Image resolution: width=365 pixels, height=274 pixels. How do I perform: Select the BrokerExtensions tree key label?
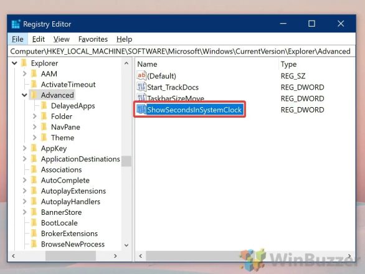pyautogui.click(x=69, y=234)
